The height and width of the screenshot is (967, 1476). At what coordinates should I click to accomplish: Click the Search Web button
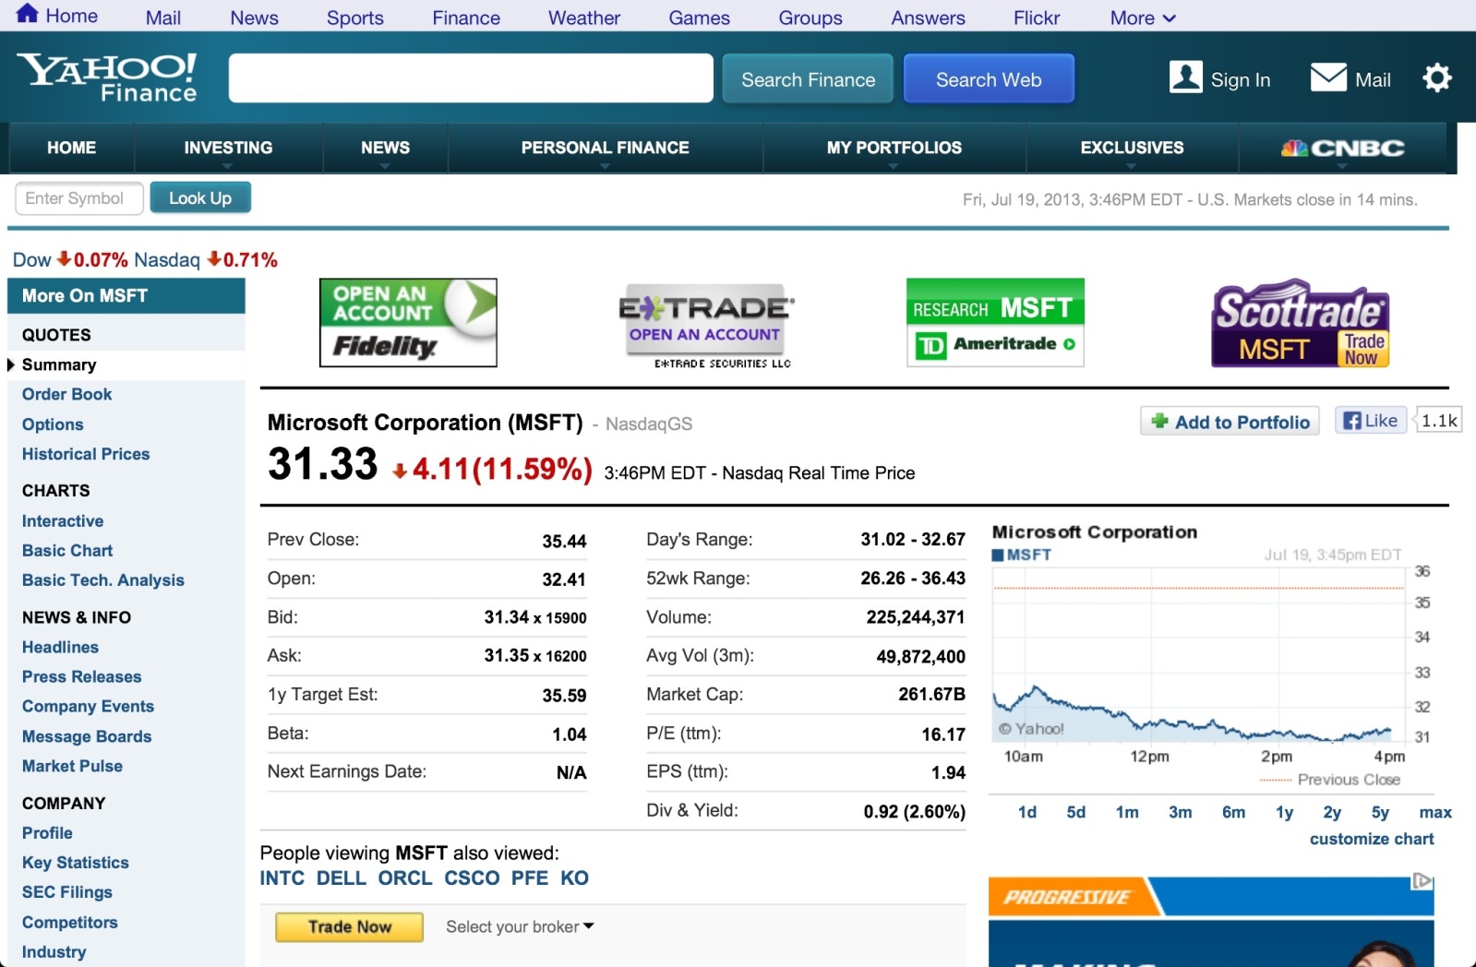click(989, 79)
